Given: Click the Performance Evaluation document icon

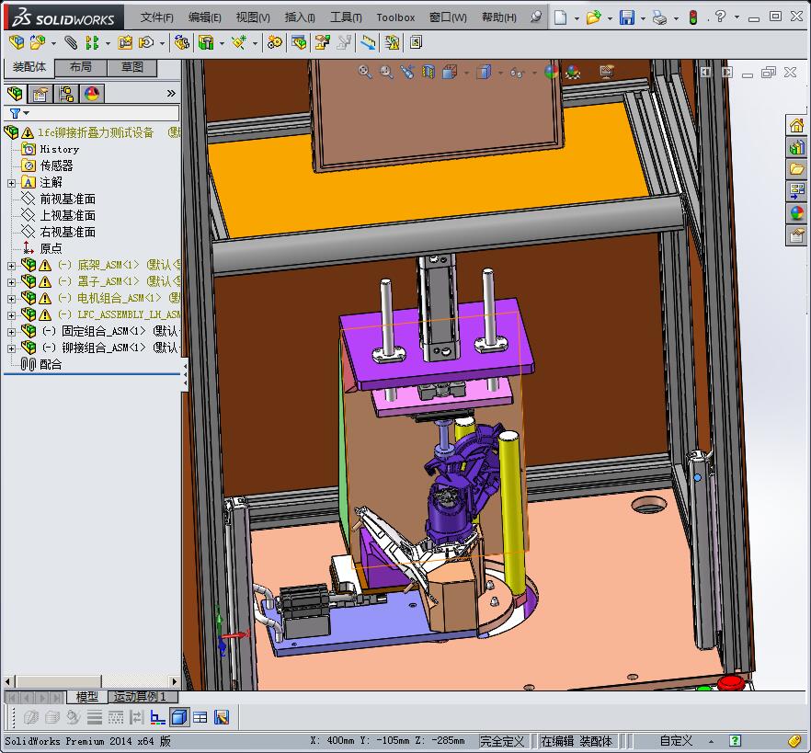Looking at the screenshot, I should pos(416,42).
